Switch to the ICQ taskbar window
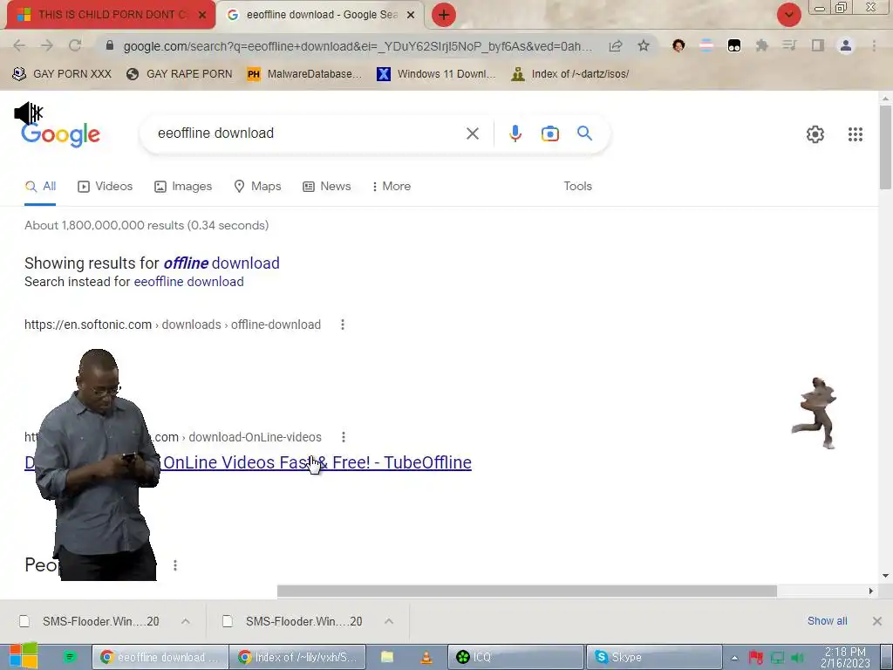Image resolution: width=893 pixels, height=670 pixels. [x=516, y=657]
